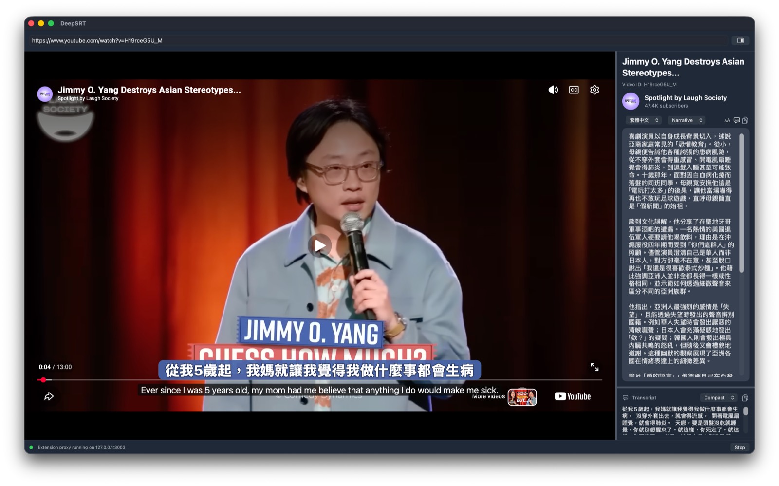779x486 pixels.
Task: Enter fullscreen with the expand arrows icon
Action: (x=594, y=367)
